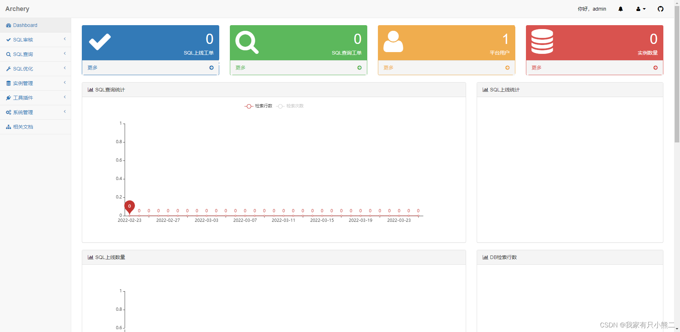Click the 实例数量 label on red card

click(648, 53)
